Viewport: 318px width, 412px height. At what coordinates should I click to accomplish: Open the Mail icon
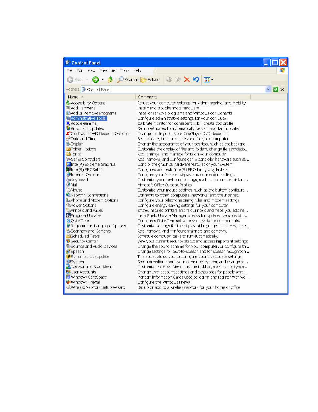tap(68, 185)
